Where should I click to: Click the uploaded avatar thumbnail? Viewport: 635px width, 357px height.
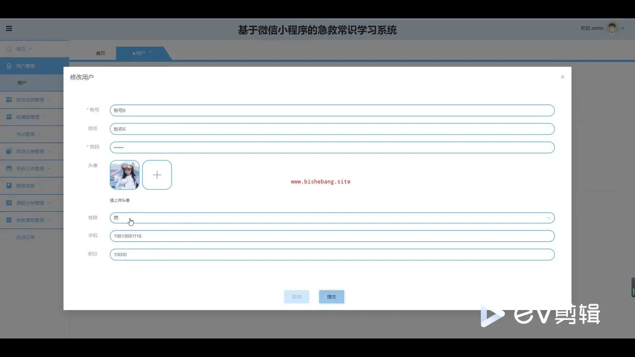click(125, 175)
